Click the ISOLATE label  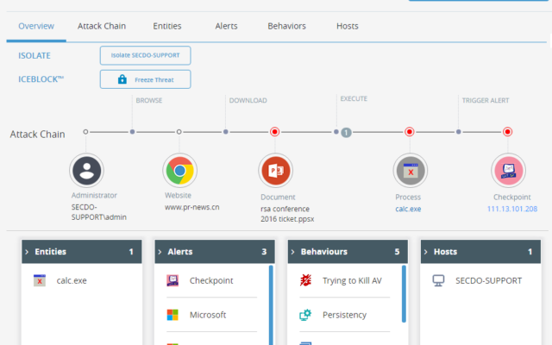coord(34,55)
